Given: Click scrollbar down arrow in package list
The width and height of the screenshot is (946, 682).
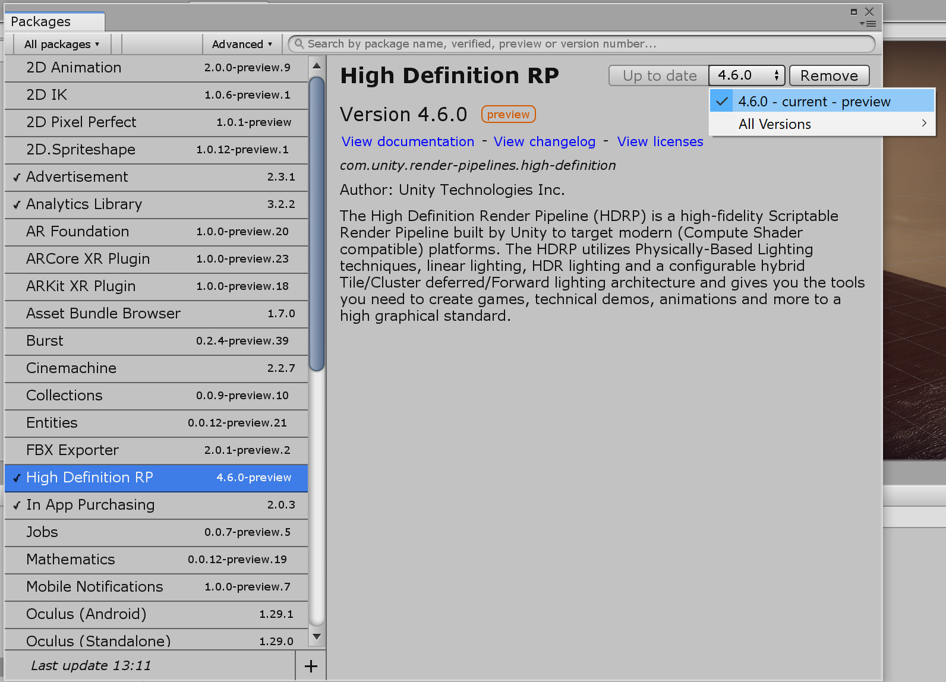Looking at the screenshot, I should pos(317,636).
